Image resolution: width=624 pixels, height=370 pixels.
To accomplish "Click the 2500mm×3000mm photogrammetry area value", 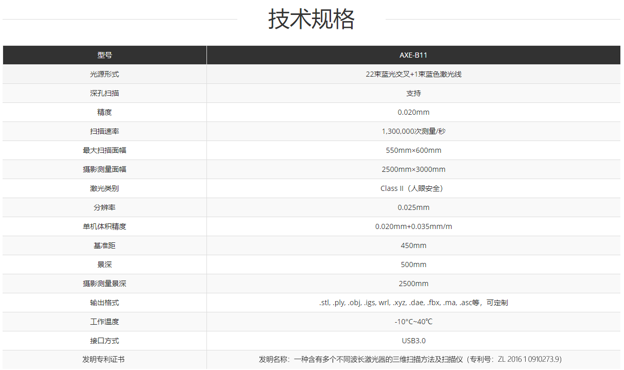I will (413, 169).
